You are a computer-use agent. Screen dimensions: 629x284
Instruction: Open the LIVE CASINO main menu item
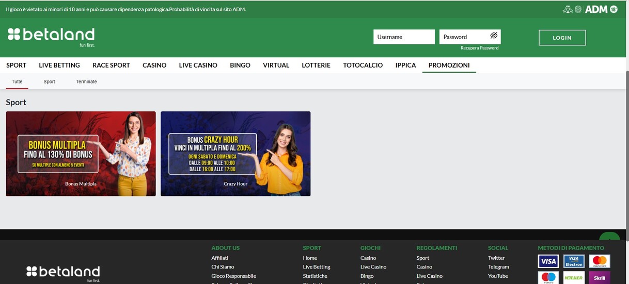click(x=198, y=65)
